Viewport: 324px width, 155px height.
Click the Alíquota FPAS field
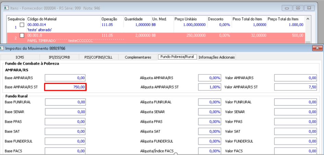209,122
